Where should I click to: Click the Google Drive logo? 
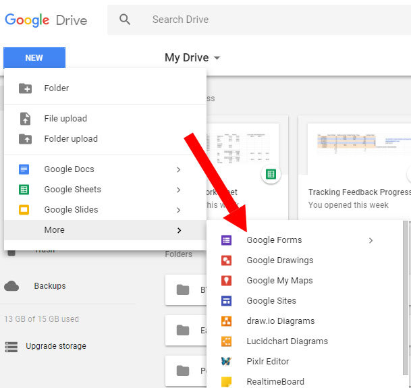(x=46, y=20)
